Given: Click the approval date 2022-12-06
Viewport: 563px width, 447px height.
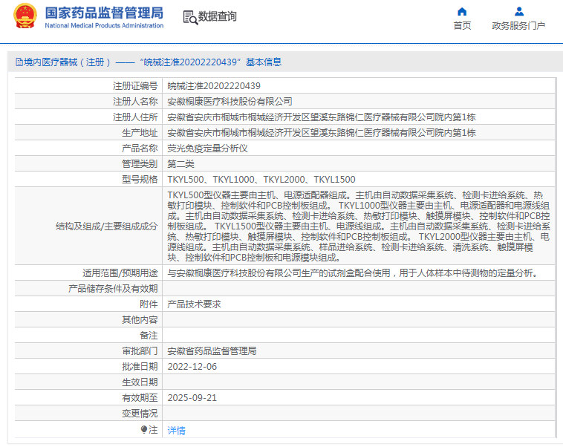Looking at the screenshot, I should (192, 366).
